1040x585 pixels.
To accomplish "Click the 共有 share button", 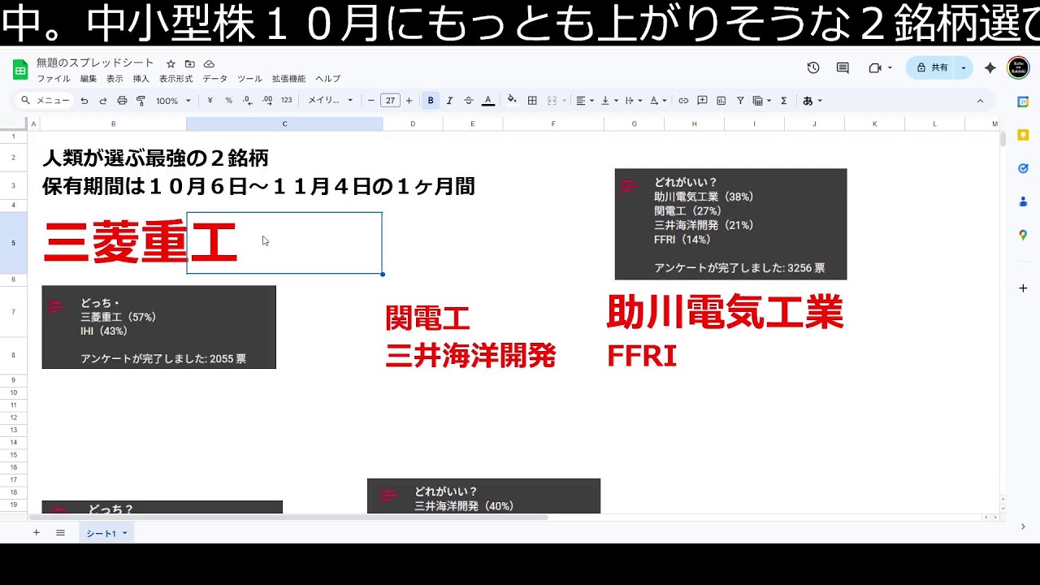I will [x=934, y=67].
